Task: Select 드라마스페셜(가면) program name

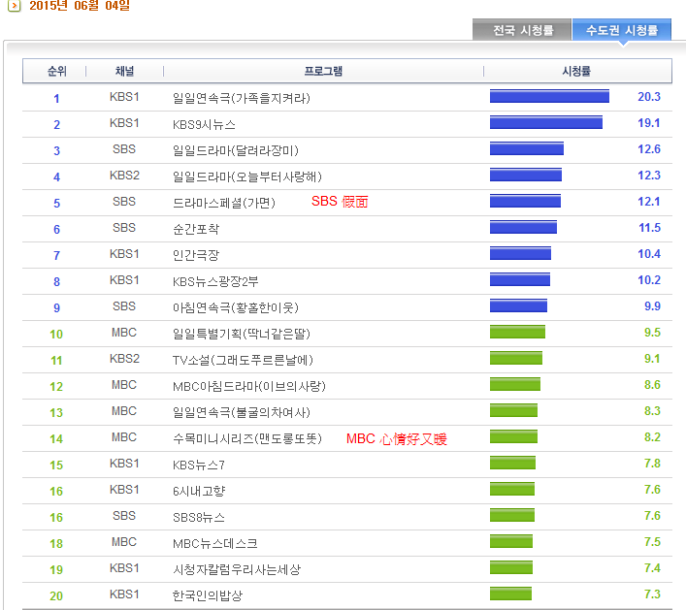Action: (x=224, y=203)
